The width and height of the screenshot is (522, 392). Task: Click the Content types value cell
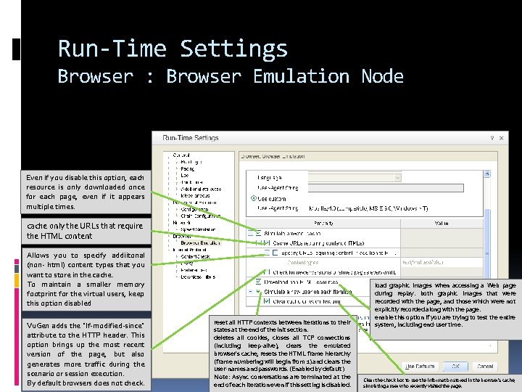click(x=442, y=263)
